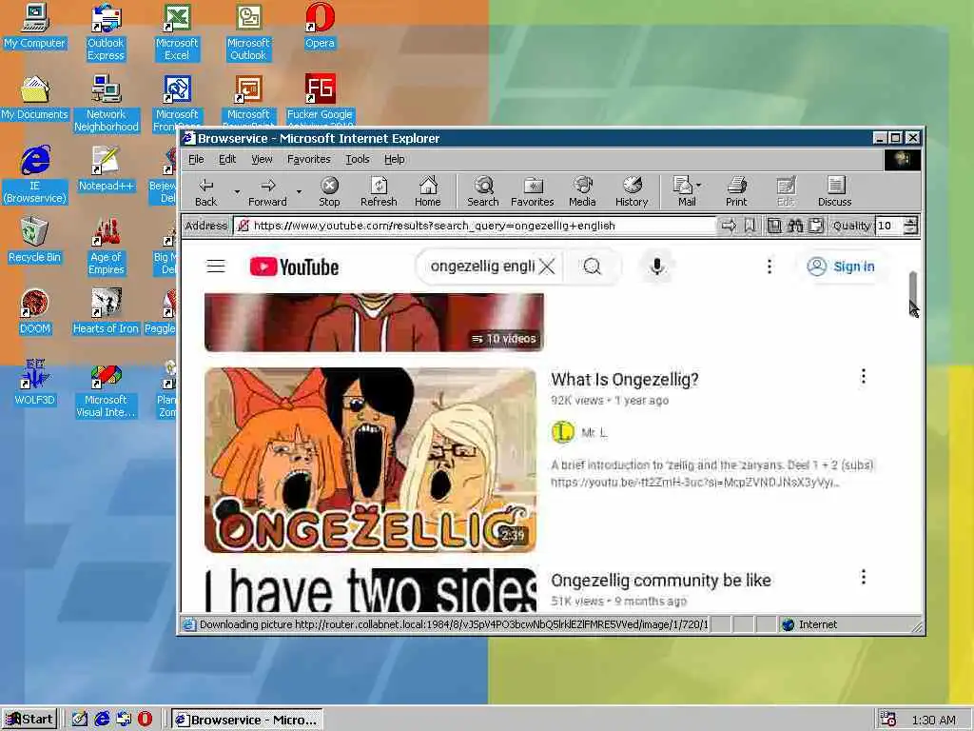Click the YouTube Sign in button

point(841,267)
